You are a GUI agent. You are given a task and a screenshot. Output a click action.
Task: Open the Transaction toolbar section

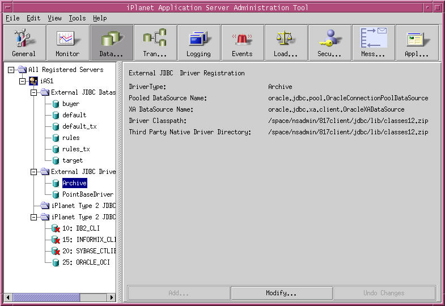(x=155, y=42)
